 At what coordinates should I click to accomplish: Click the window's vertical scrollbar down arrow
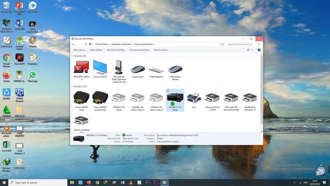pyautogui.click(x=261, y=131)
